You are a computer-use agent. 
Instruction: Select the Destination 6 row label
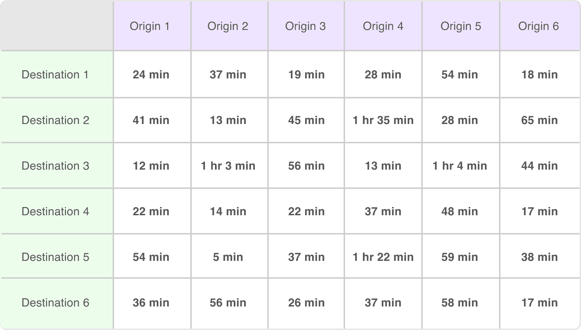click(x=55, y=303)
